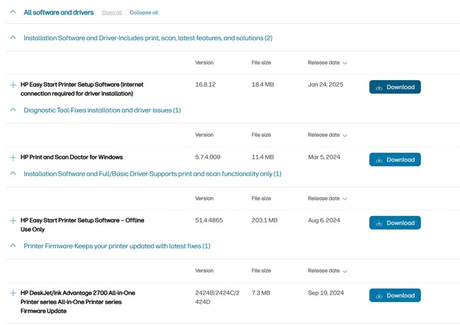Click file size 7.3 MB
Screen dimensions: 460x325
click(261, 293)
